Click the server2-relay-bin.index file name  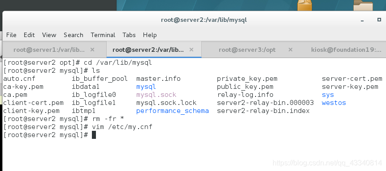(263, 111)
